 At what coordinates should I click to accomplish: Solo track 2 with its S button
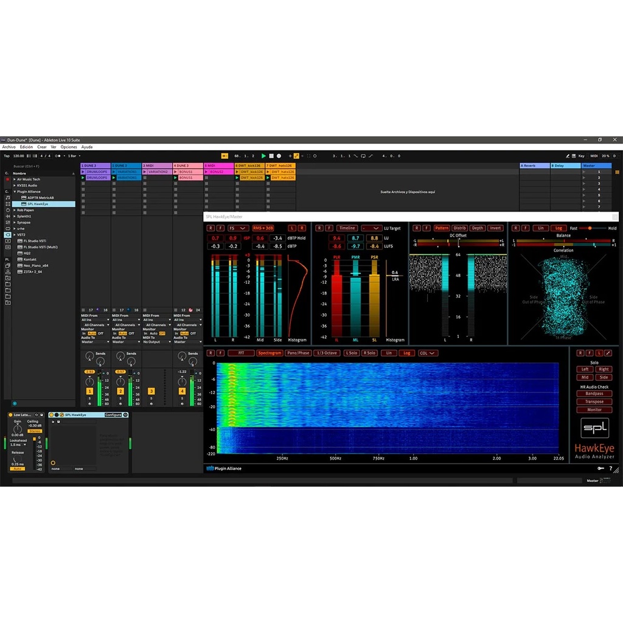(120, 398)
